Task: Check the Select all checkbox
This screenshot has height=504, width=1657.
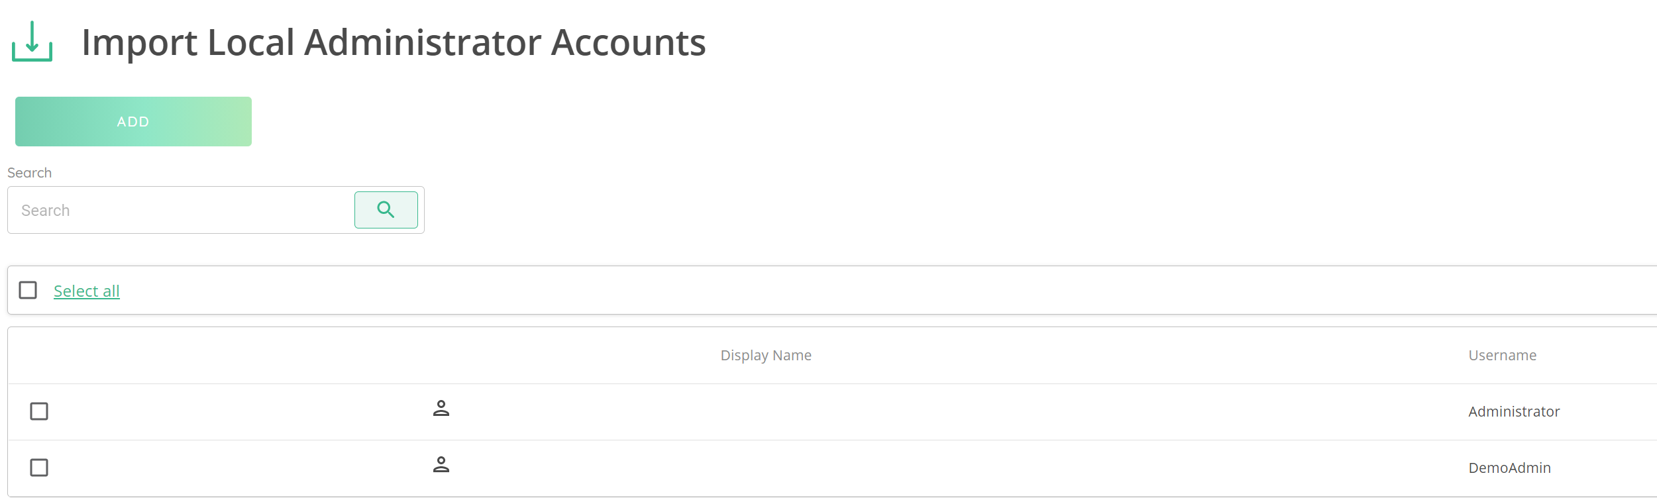Action: click(28, 290)
